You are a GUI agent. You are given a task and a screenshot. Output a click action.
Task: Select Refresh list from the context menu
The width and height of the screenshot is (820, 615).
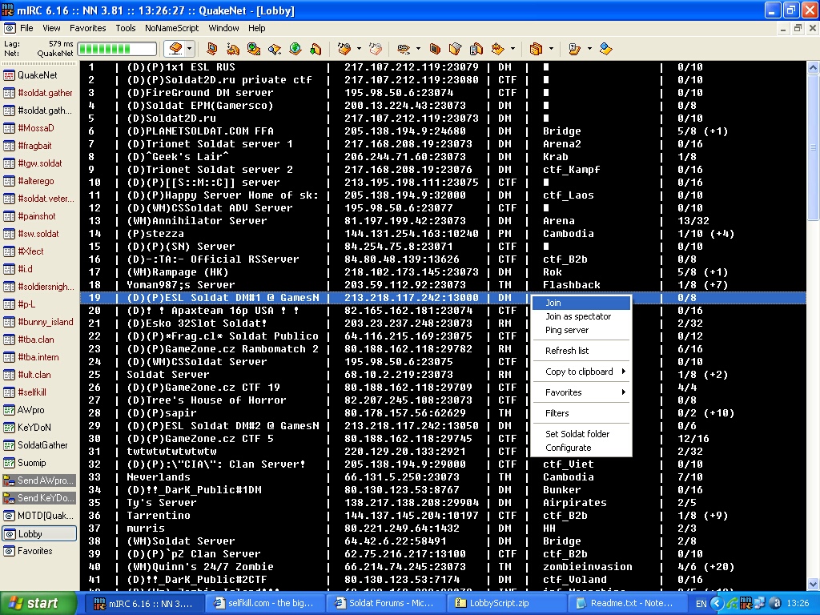click(581, 351)
